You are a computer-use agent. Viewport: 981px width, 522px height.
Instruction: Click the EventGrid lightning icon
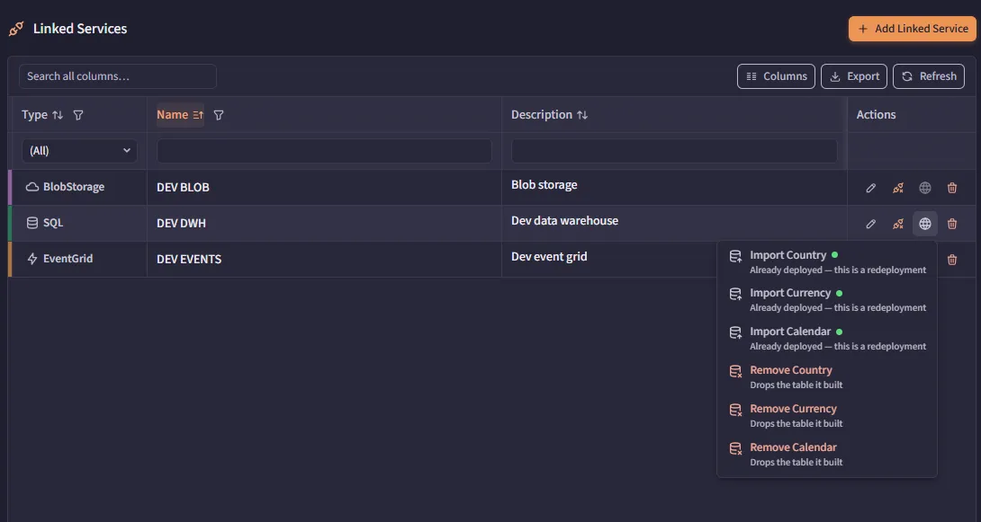(31, 259)
